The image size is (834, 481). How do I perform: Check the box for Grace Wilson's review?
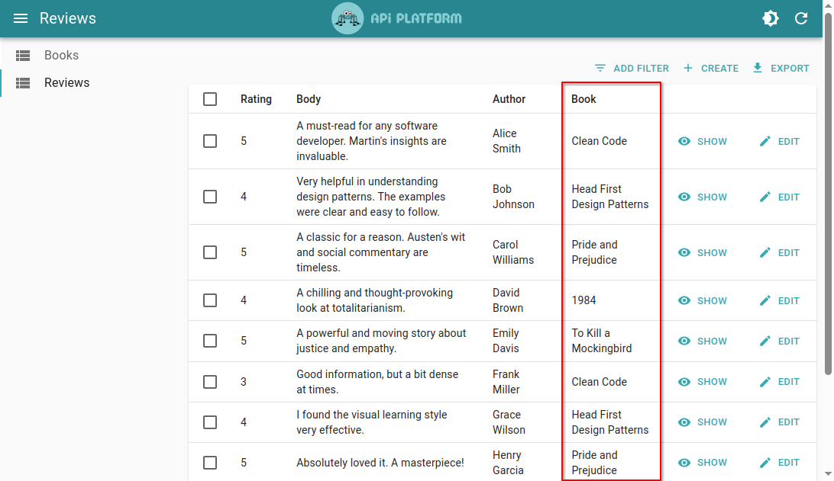[x=210, y=422]
